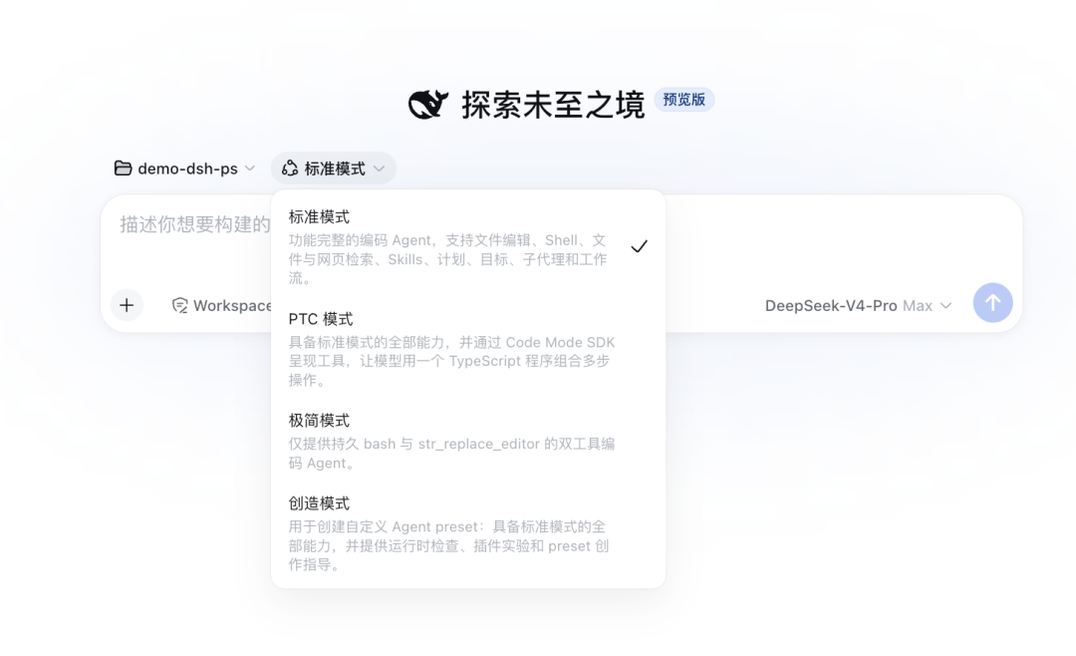The height and width of the screenshot is (656, 1076).
Task: Select PTC 模式 in the mode menu
Action: click(468, 349)
